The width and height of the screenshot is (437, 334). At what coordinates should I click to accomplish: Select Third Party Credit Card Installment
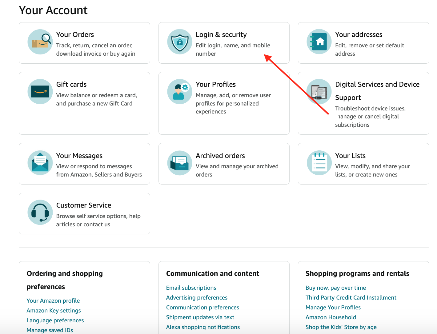coord(351,298)
